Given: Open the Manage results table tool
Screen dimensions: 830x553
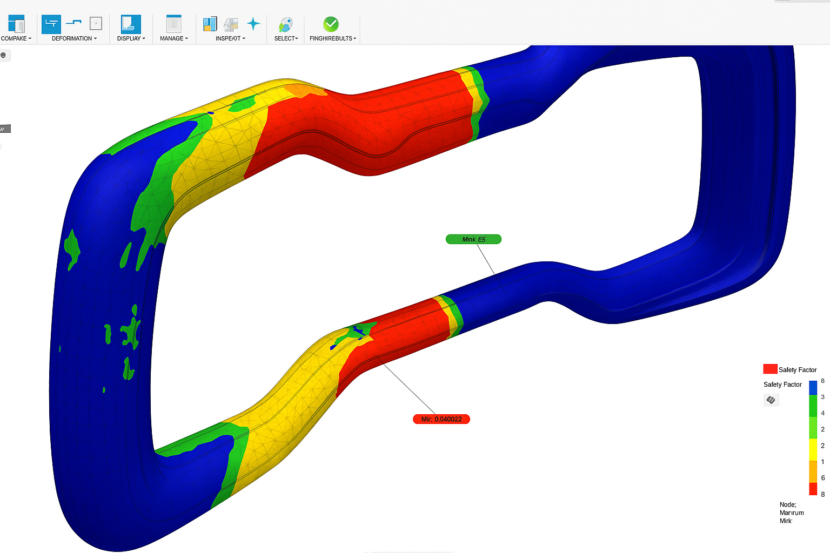Looking at the screenshot, I should [x=173, y=24].
